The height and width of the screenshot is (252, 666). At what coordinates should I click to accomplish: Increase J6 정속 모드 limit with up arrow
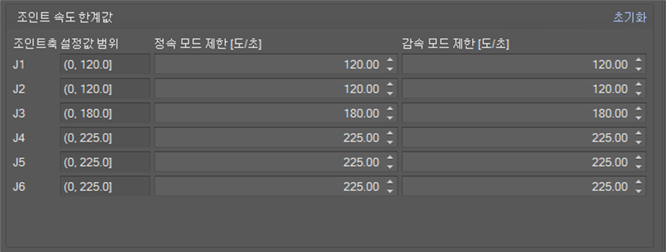tap(389, 183)
